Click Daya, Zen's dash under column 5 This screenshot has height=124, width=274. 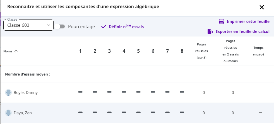pos(138,112)
